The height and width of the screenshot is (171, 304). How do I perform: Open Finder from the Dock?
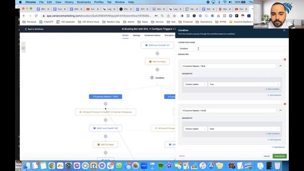[27, 166]
